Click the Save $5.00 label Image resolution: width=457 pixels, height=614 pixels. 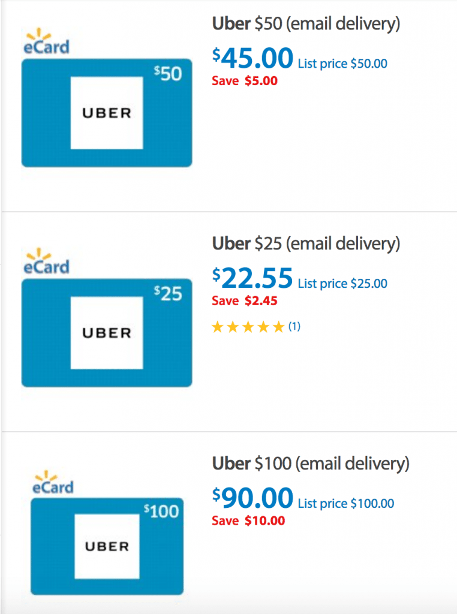pos(245,81)
